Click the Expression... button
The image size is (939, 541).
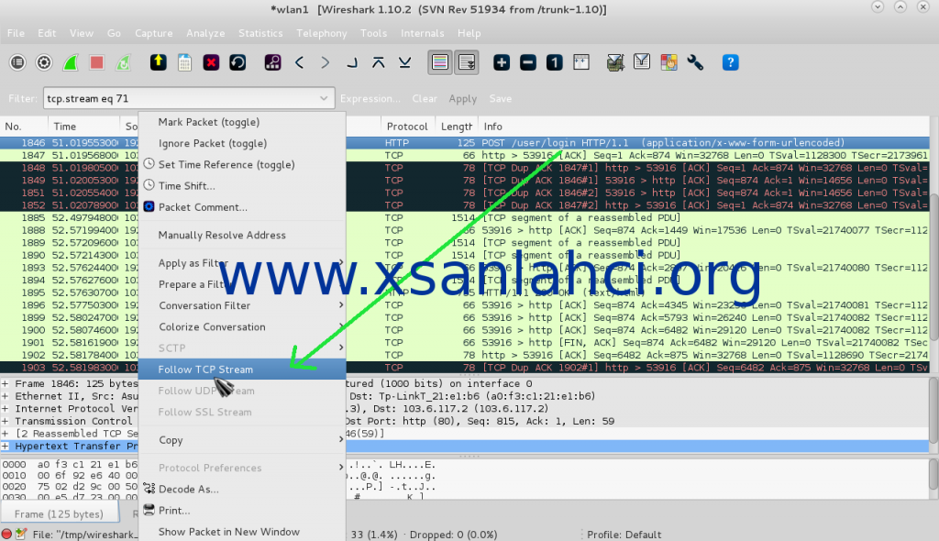coord(370,99)
